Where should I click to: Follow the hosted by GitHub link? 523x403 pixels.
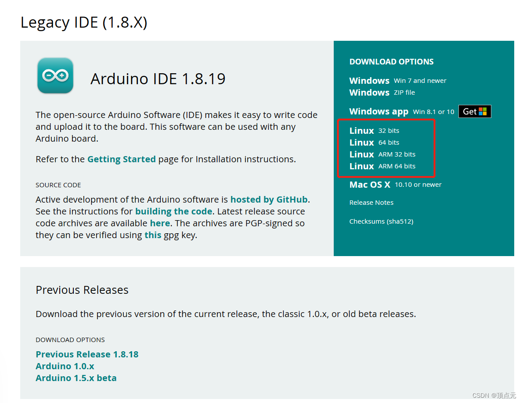[269, 200]
